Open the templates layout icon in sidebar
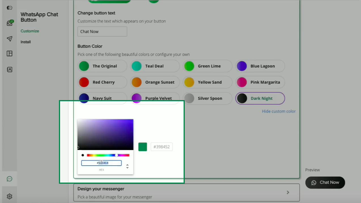 (10, 54)
